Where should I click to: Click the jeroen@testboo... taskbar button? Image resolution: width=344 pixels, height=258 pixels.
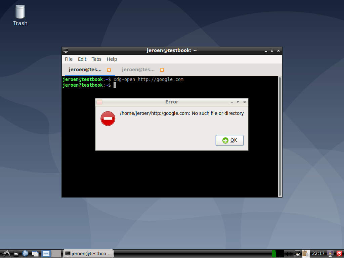[88, 254]
